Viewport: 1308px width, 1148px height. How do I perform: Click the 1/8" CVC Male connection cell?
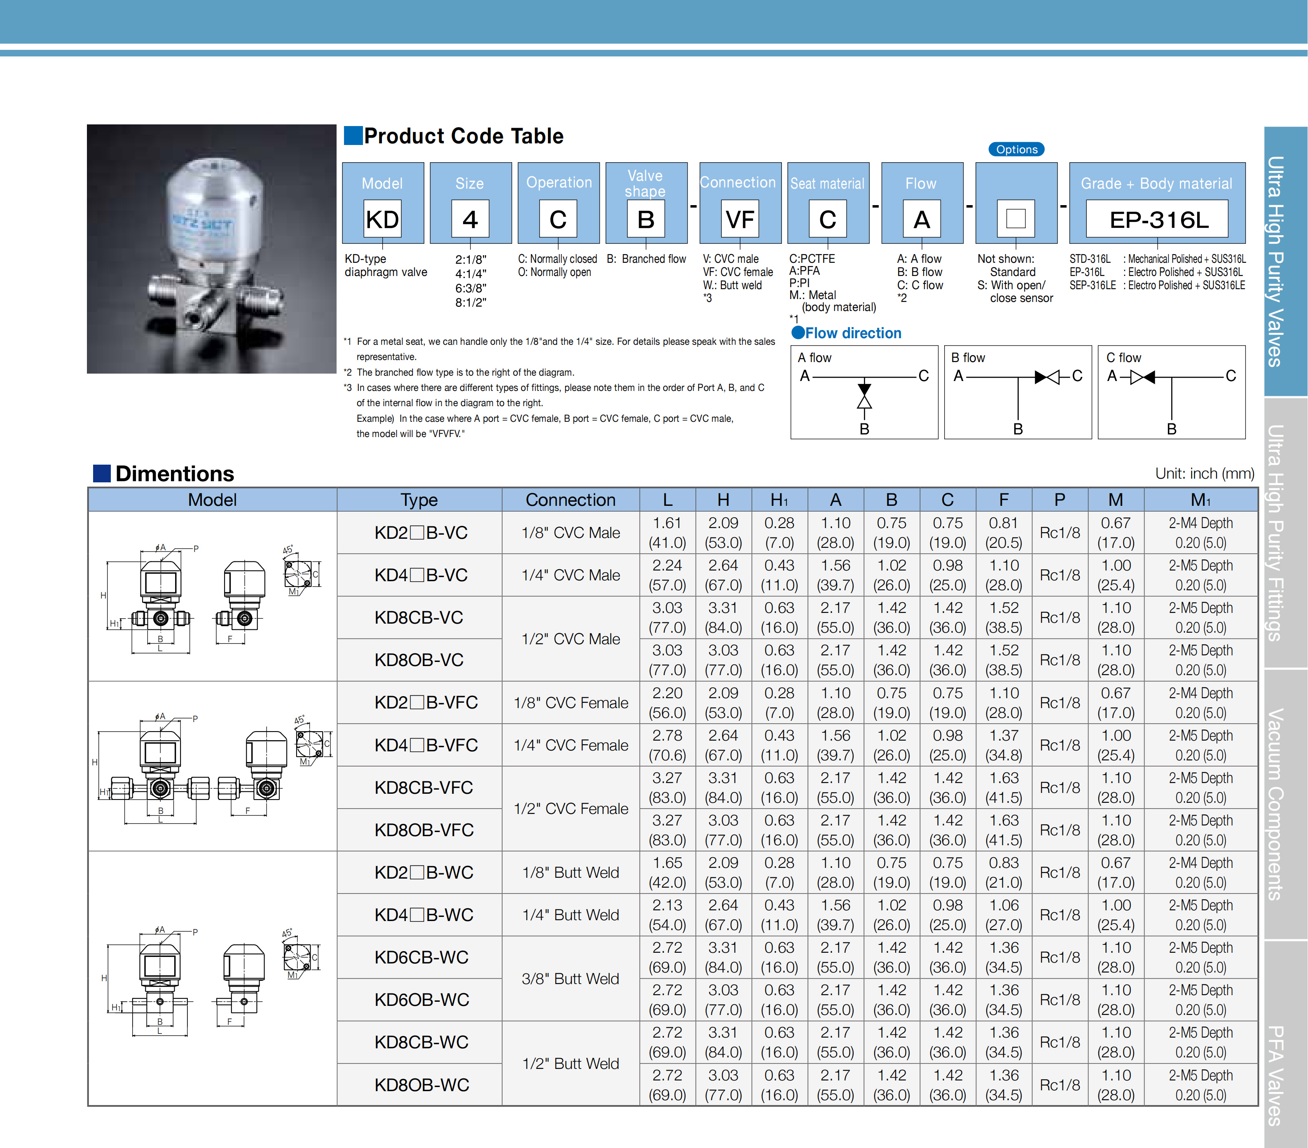[570, 533]
